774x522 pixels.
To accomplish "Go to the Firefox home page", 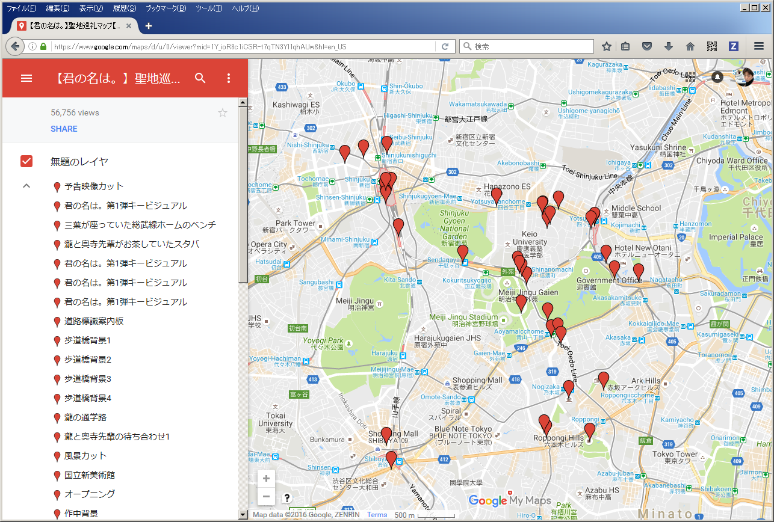I will (x=690, y=46).
